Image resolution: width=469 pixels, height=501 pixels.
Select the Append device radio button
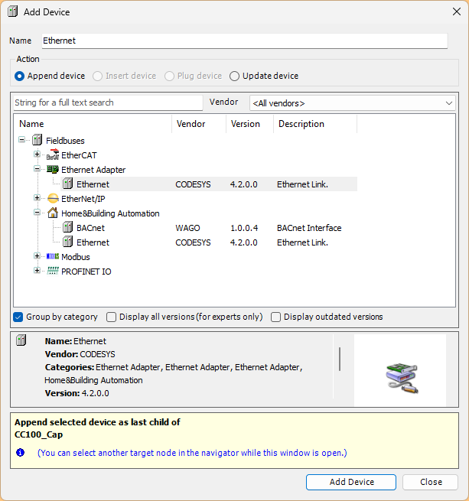click(19, 76)
